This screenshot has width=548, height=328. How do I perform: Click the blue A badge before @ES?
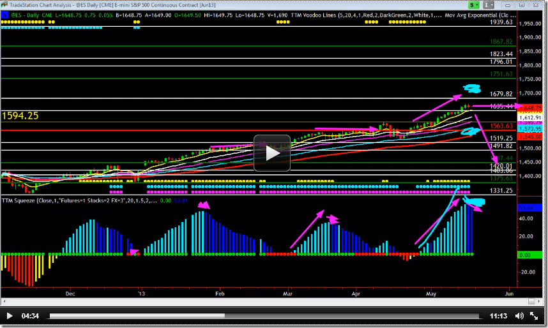(5, 15)
